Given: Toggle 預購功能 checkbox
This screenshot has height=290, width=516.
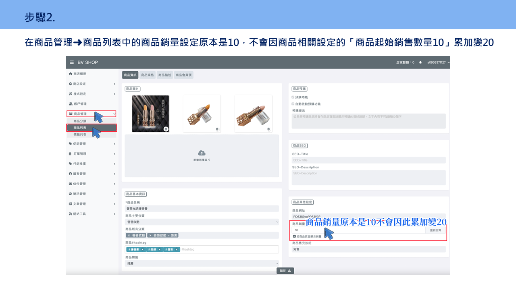Looking at the screenshot, I should point(293,97).
